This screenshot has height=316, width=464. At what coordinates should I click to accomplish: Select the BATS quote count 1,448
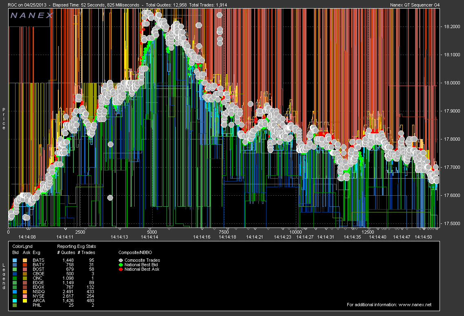(68, 261)
